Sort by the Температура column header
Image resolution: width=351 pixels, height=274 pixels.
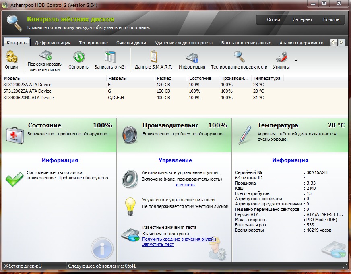pos(267,78)
